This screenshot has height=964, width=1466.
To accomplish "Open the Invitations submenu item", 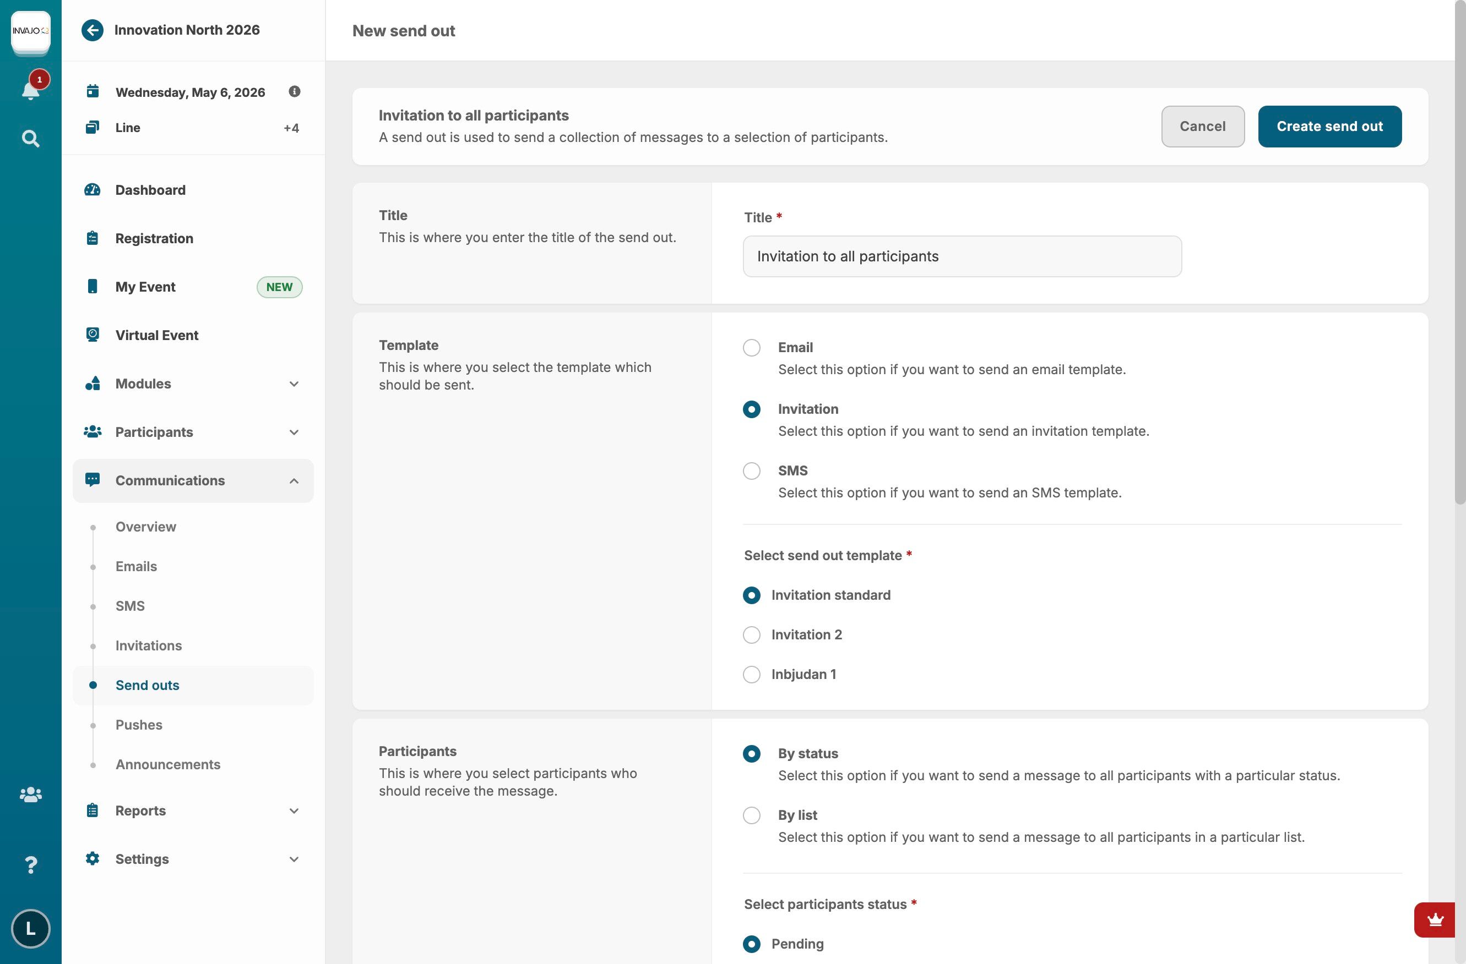I will coord(149,646).
